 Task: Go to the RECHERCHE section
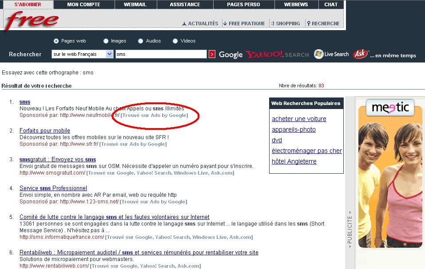323,24
